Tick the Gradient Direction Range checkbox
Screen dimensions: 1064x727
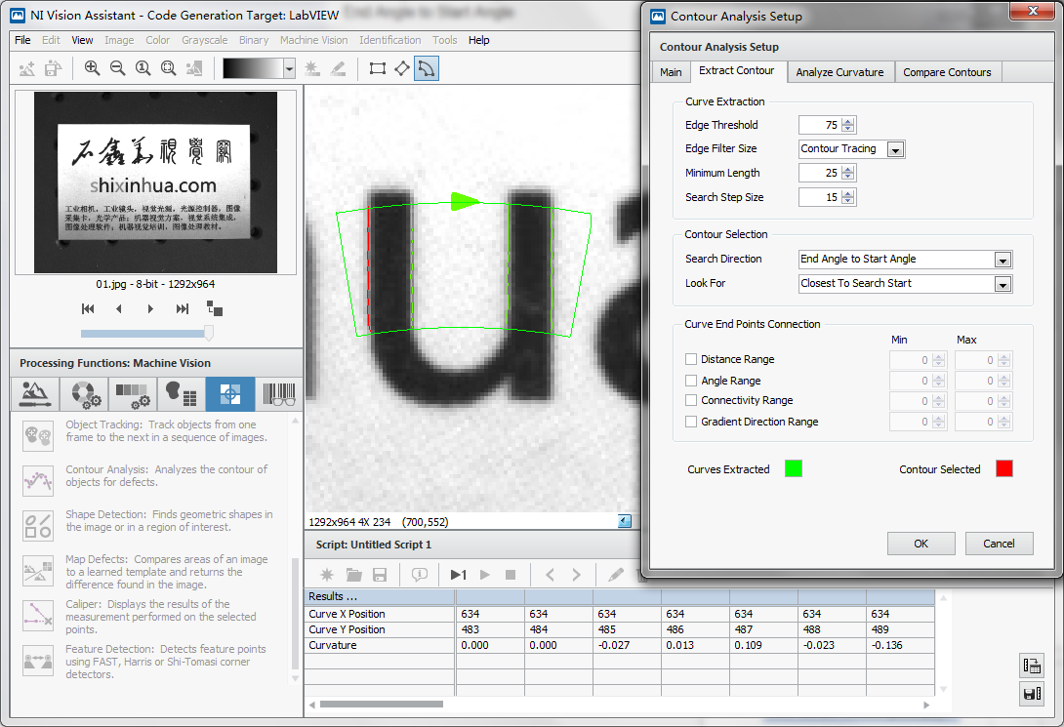tap(691, 422)
